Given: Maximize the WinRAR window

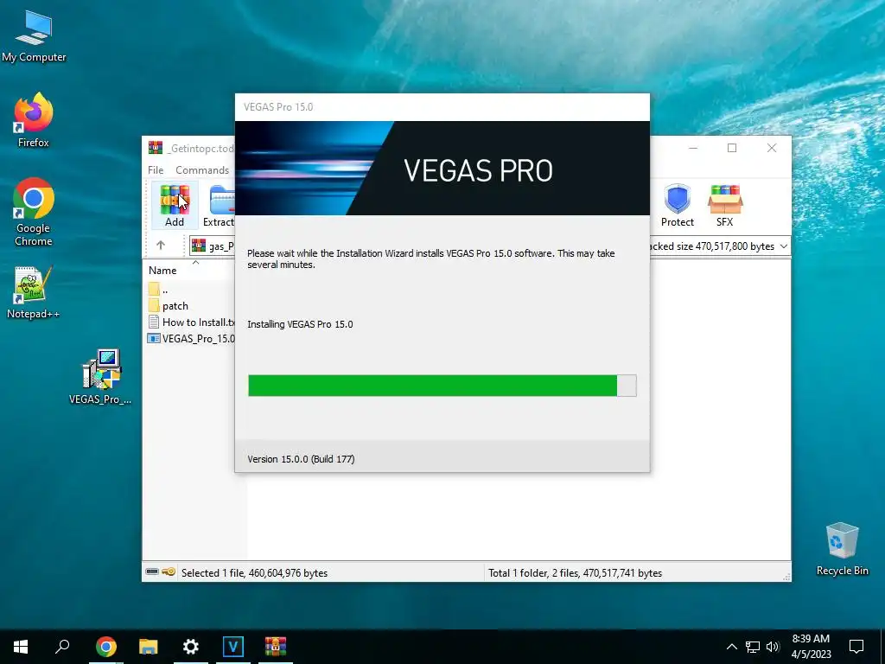Looking at the screenshot, I should [x=732, y=148].
